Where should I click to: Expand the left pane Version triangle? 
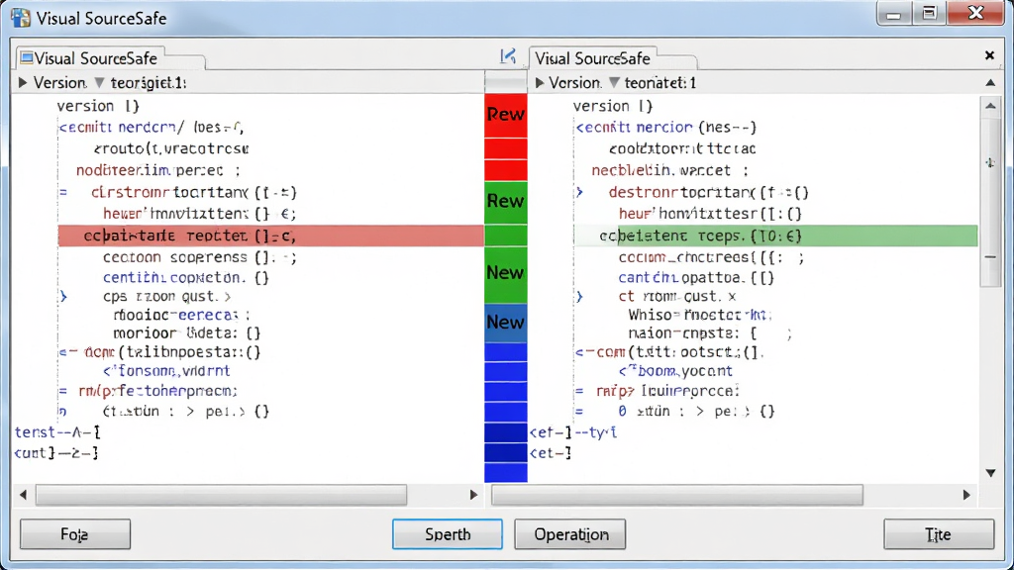pos(23,83)
